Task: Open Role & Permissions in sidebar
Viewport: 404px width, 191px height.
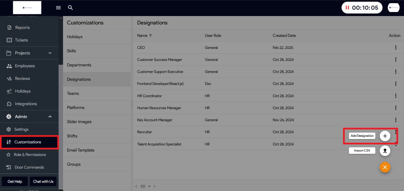Action: tap(30, 155)
